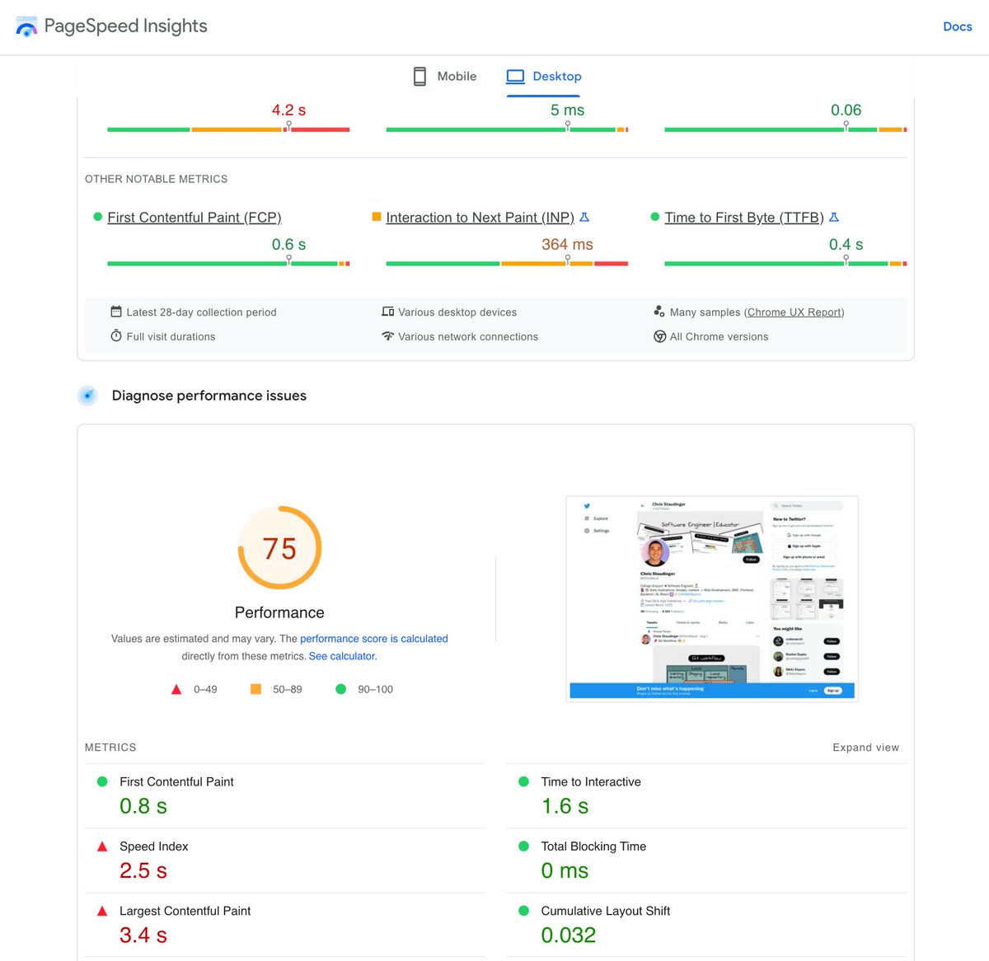The image size is (989, 961).
Task: Click the calendar icon for collection period
Action: 116,312
